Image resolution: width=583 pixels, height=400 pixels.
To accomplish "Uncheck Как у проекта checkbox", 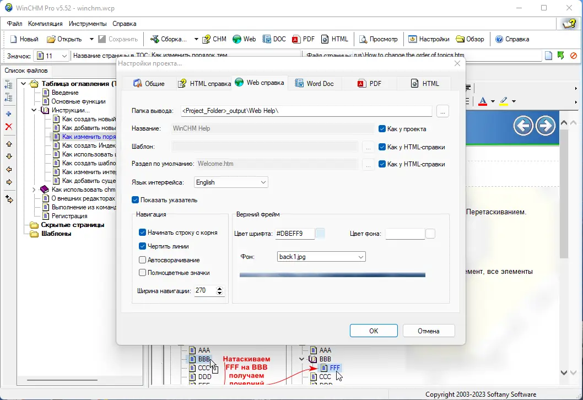I will point(382,128).
